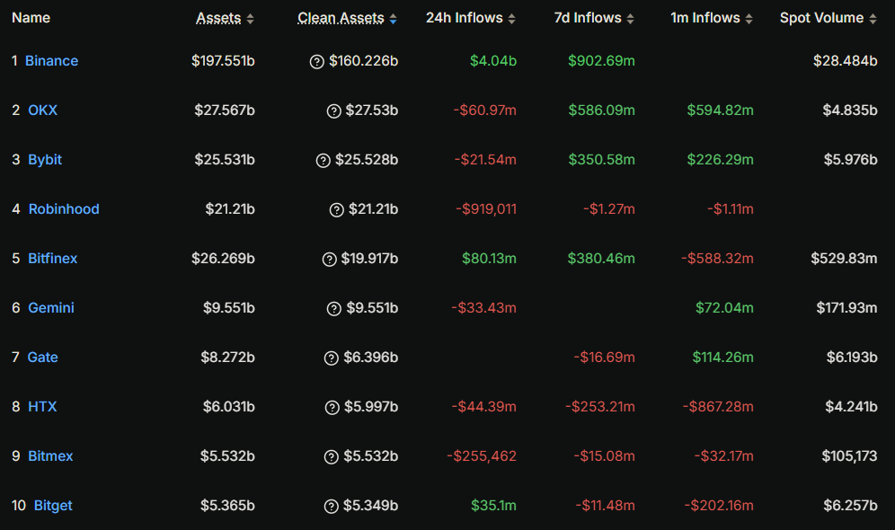
Task: Click the question mark icon next to $27.53b
Action: (x=333, y=110)
